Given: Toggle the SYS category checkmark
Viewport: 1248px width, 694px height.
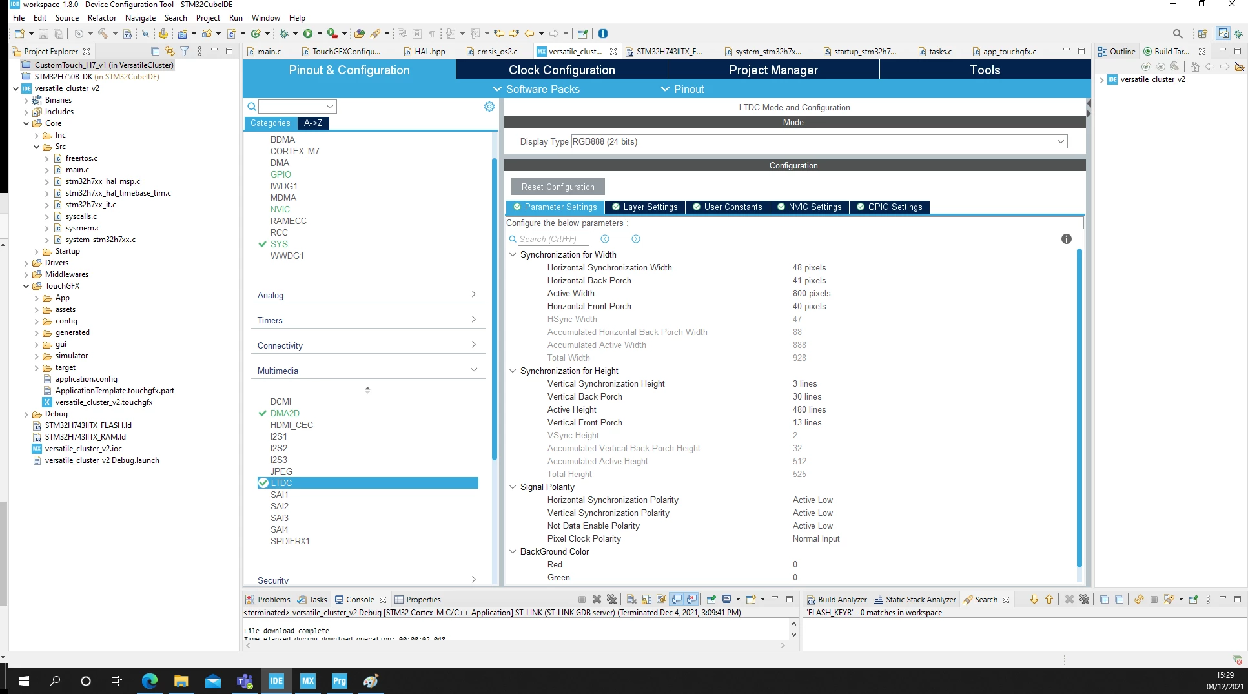Looking at the screenshot, I should 262,244.
